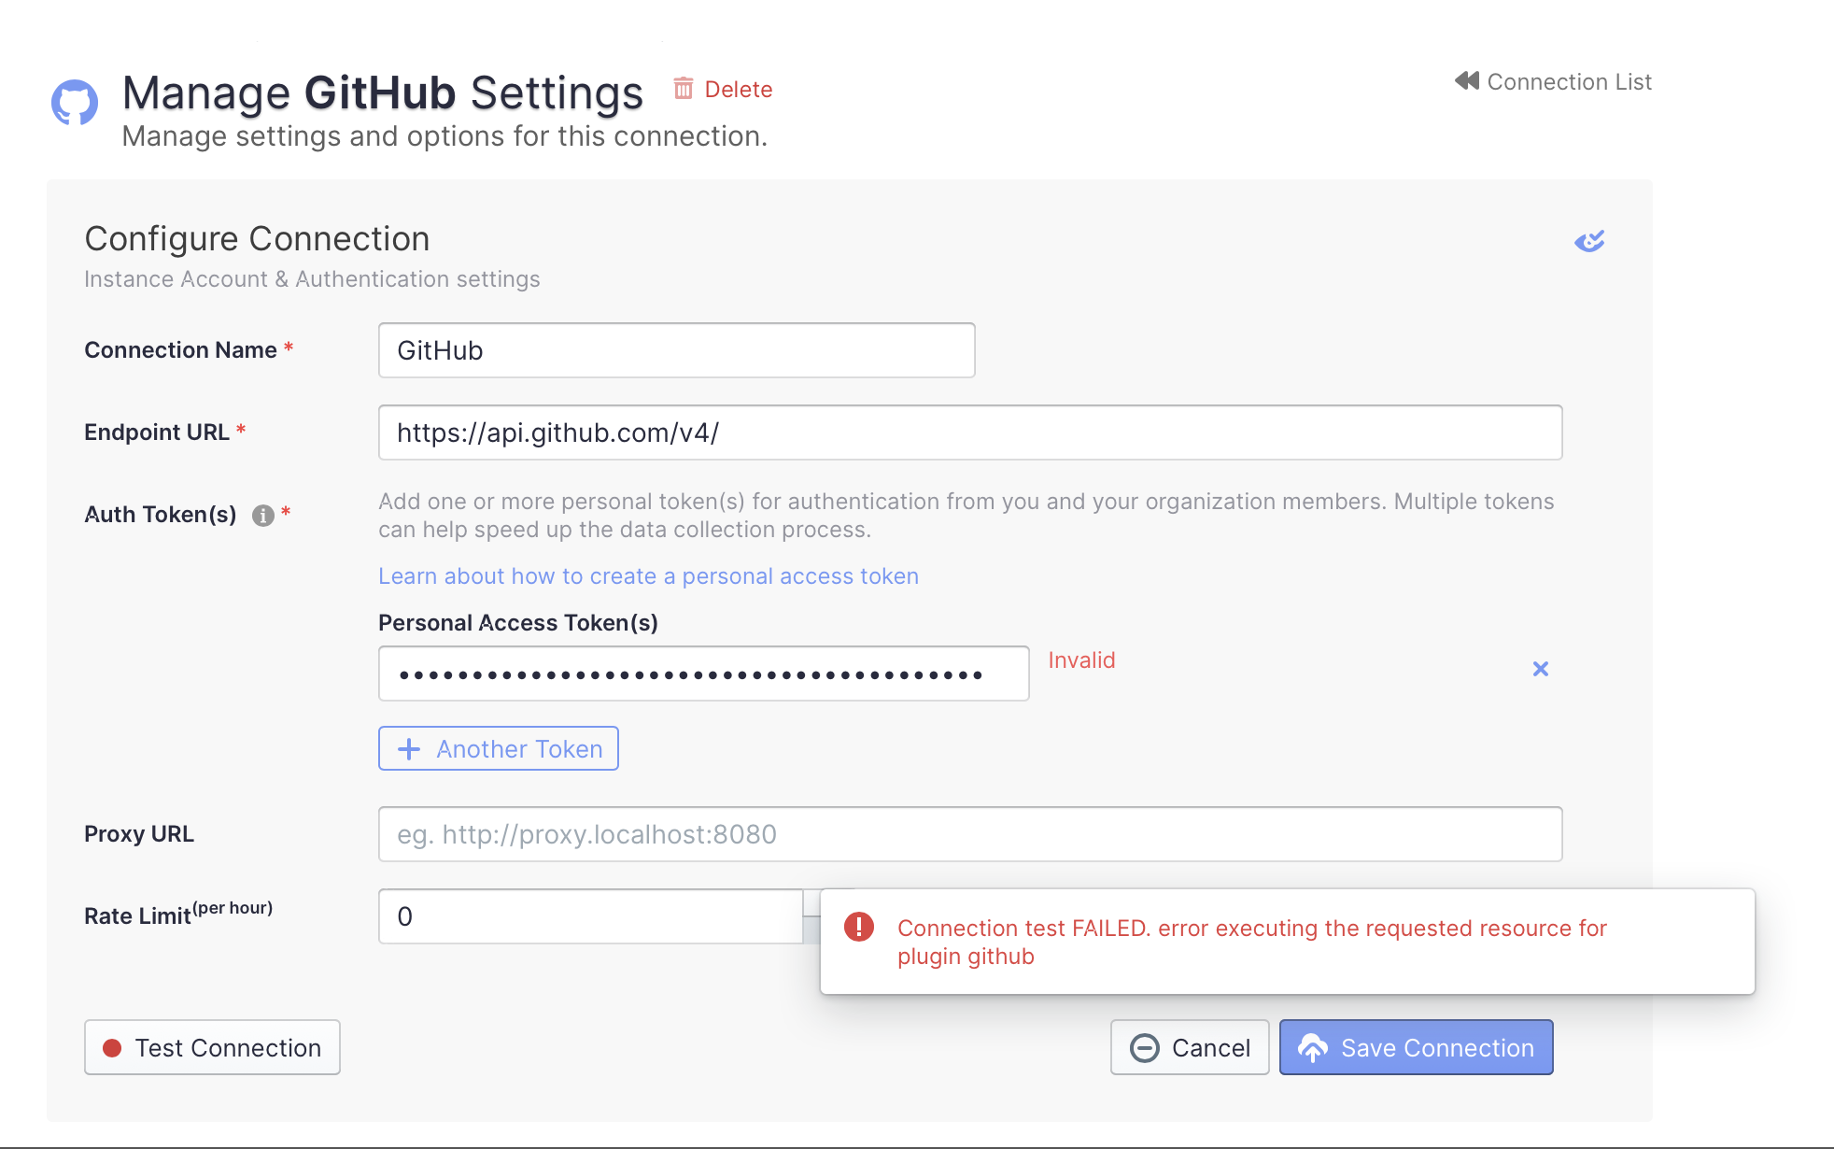Focus the Connection Name field
Viewport: 1834px width, 1149px height.
pyautogui.click(x=676, y=350)
